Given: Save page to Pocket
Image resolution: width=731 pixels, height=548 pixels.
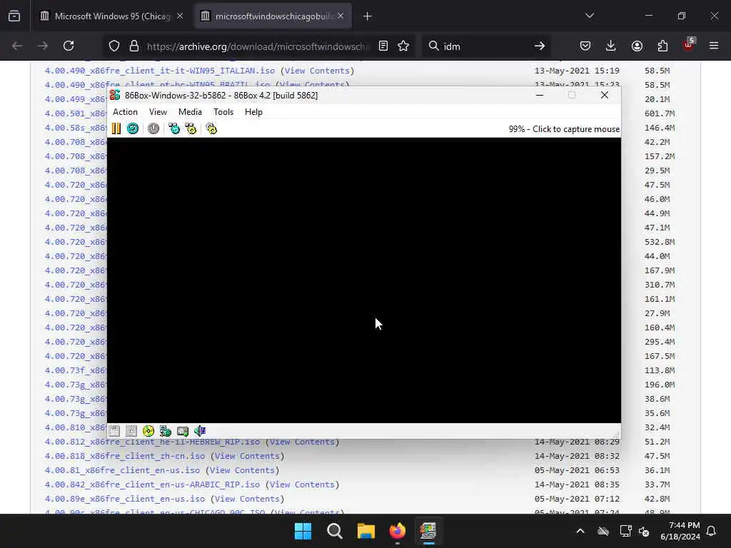Looking at the screenshot, I should coord(585,46).
